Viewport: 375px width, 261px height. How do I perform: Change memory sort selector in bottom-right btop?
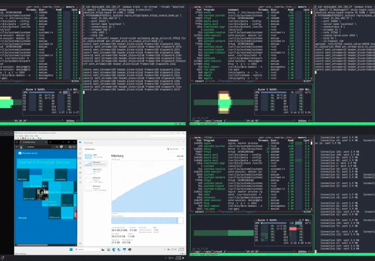[x=303, y=138]
